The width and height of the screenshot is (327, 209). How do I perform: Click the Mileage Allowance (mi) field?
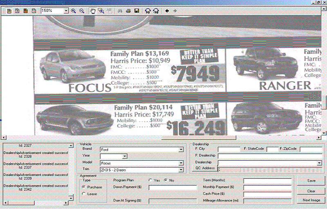click(268, 201)
